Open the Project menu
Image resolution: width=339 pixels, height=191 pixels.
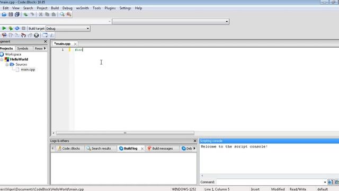(42, 8)
